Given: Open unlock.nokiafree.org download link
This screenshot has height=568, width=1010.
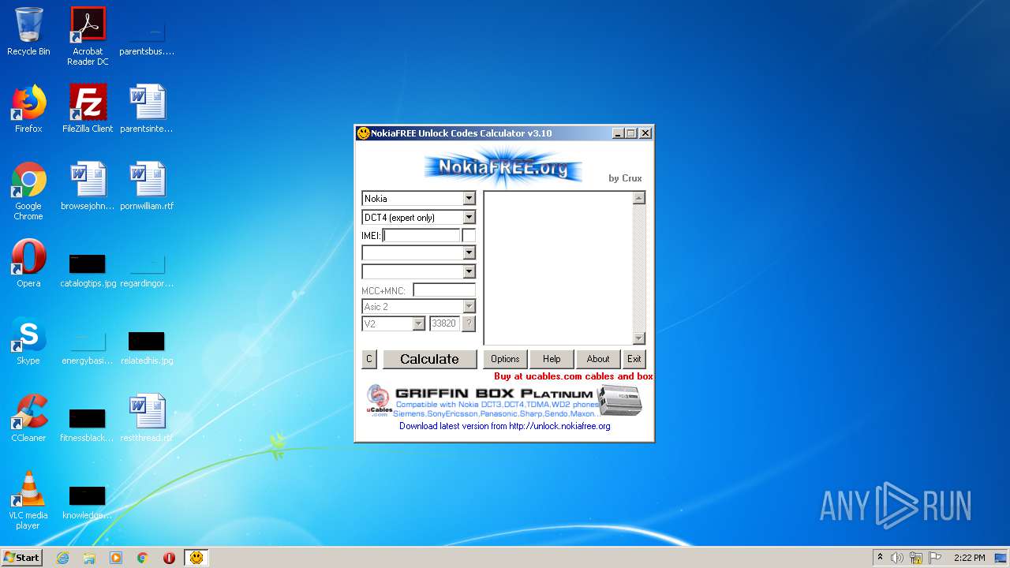Looking at the screenshot, I should coord(504,426).
